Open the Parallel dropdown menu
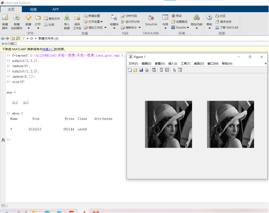Viewport: 269px width, 213px height. 180,27
